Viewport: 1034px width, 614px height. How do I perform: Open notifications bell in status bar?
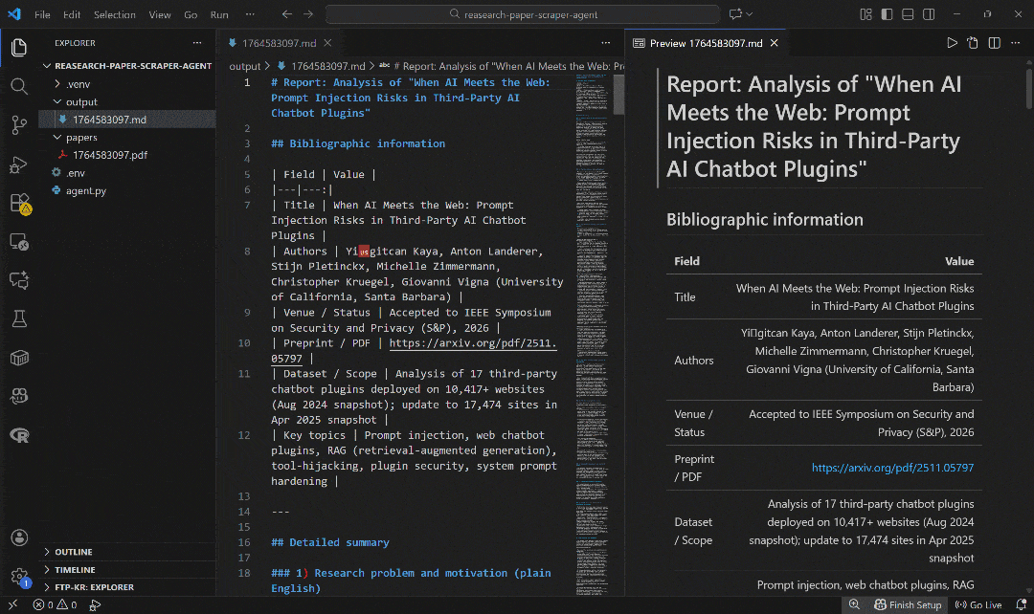tap(1021, 604)
